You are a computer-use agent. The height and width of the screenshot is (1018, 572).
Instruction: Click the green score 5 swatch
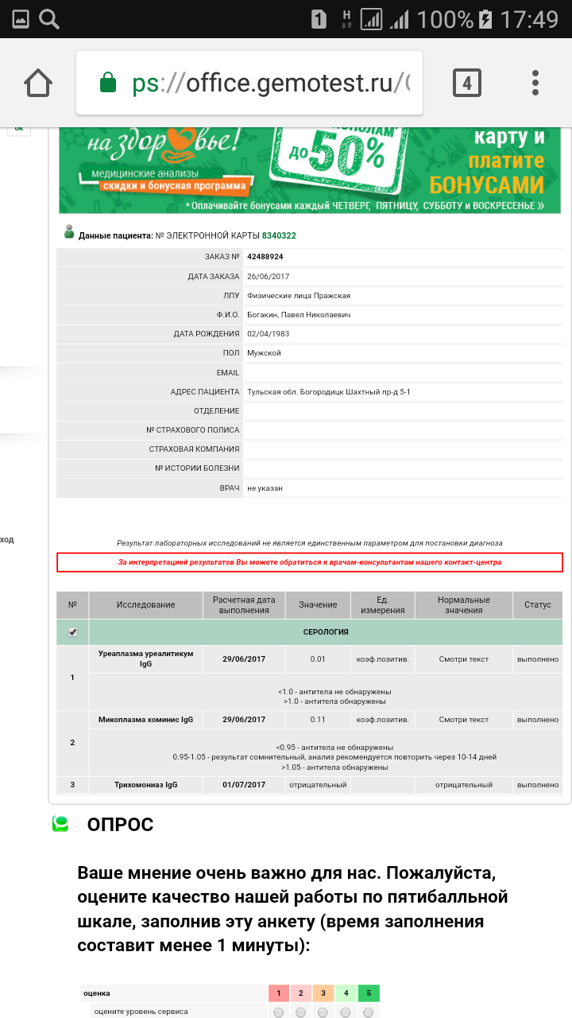coord(369,993)
